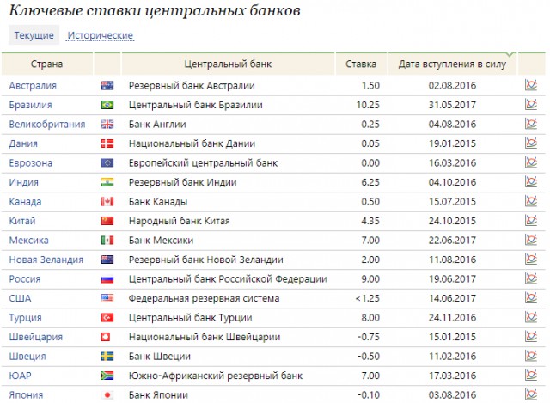The image size is (550, 403).
Task: Open the Турция country link
Action: 25,318
